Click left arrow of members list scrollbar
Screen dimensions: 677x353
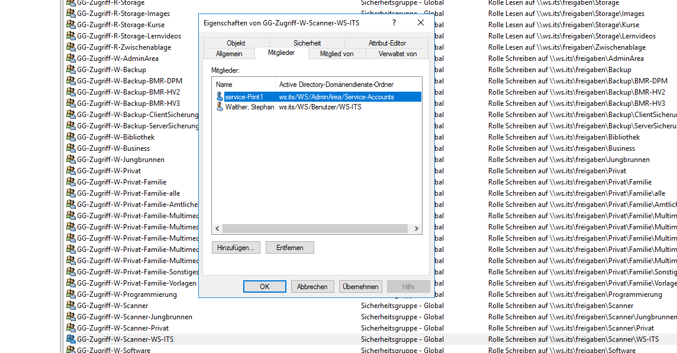pos(217,228)
